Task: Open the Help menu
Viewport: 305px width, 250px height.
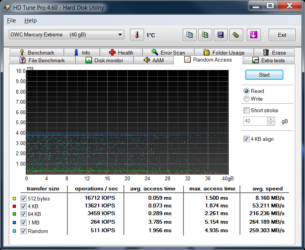Action: coord(30,21)
